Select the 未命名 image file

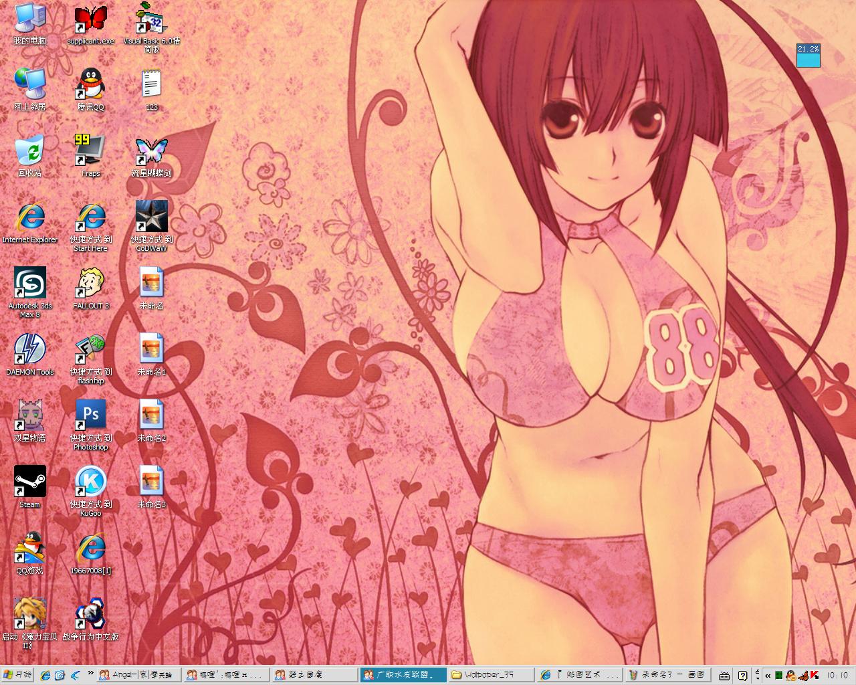[151, 288]
